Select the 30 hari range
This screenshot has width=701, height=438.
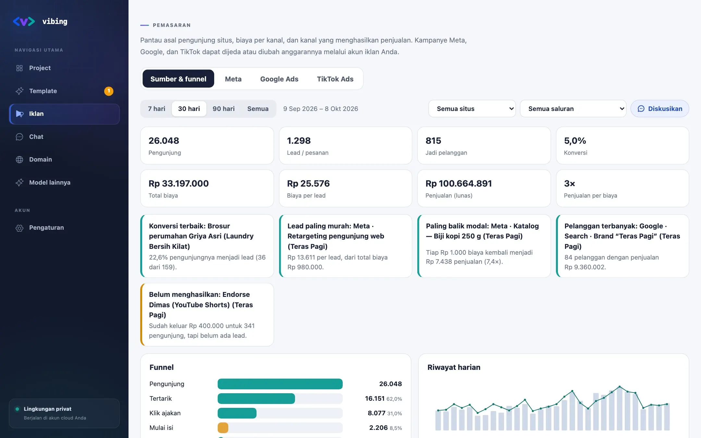coord(189,109)
